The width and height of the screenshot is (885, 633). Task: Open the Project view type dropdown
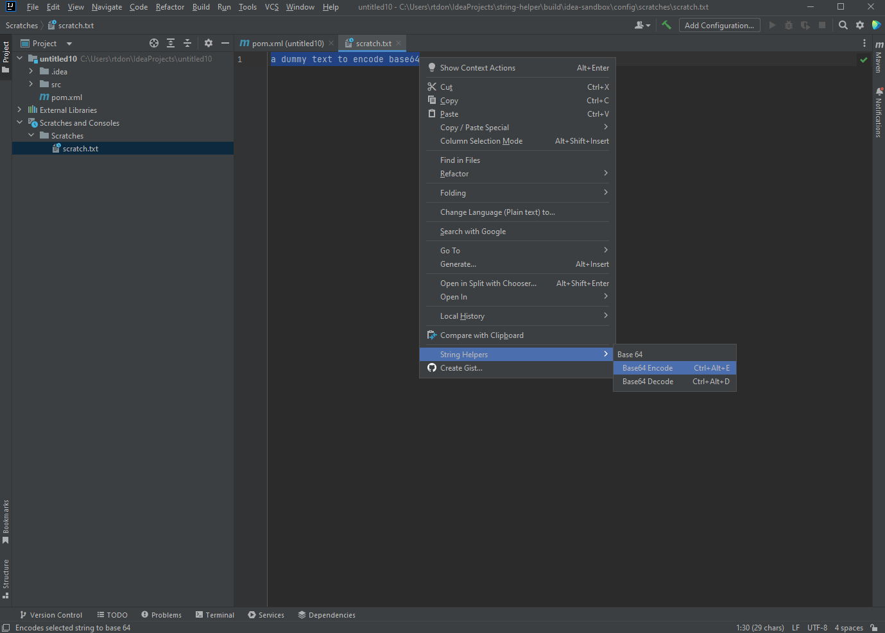[x=69, y=43]
